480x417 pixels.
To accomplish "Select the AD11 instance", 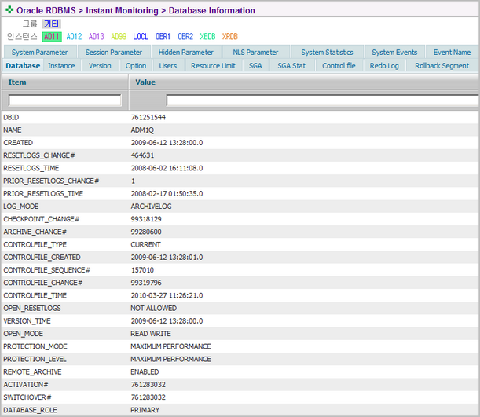I will 52,37.
